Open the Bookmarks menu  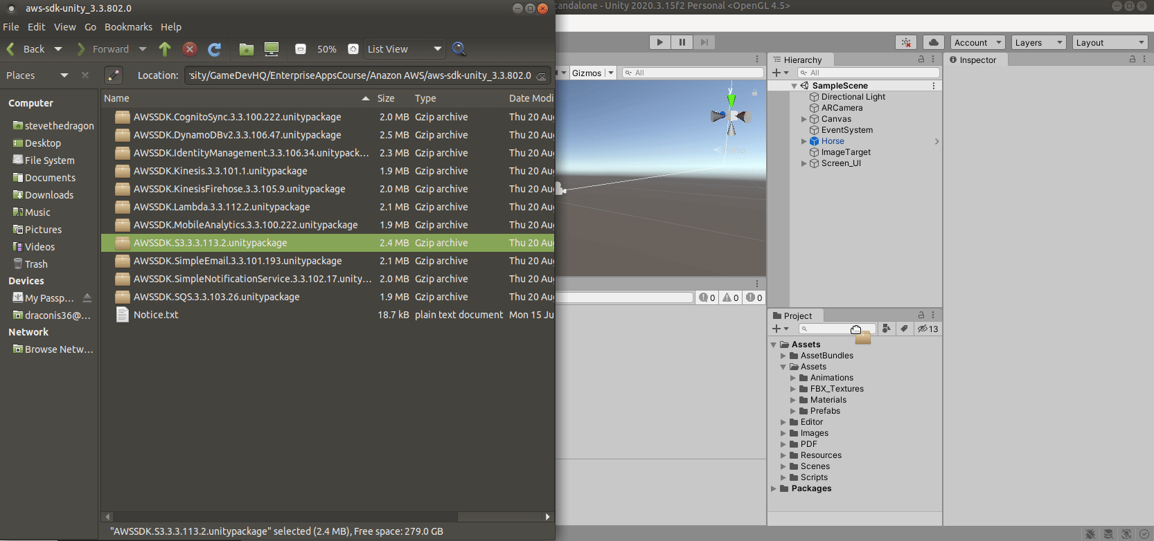[x=129, y=27]
